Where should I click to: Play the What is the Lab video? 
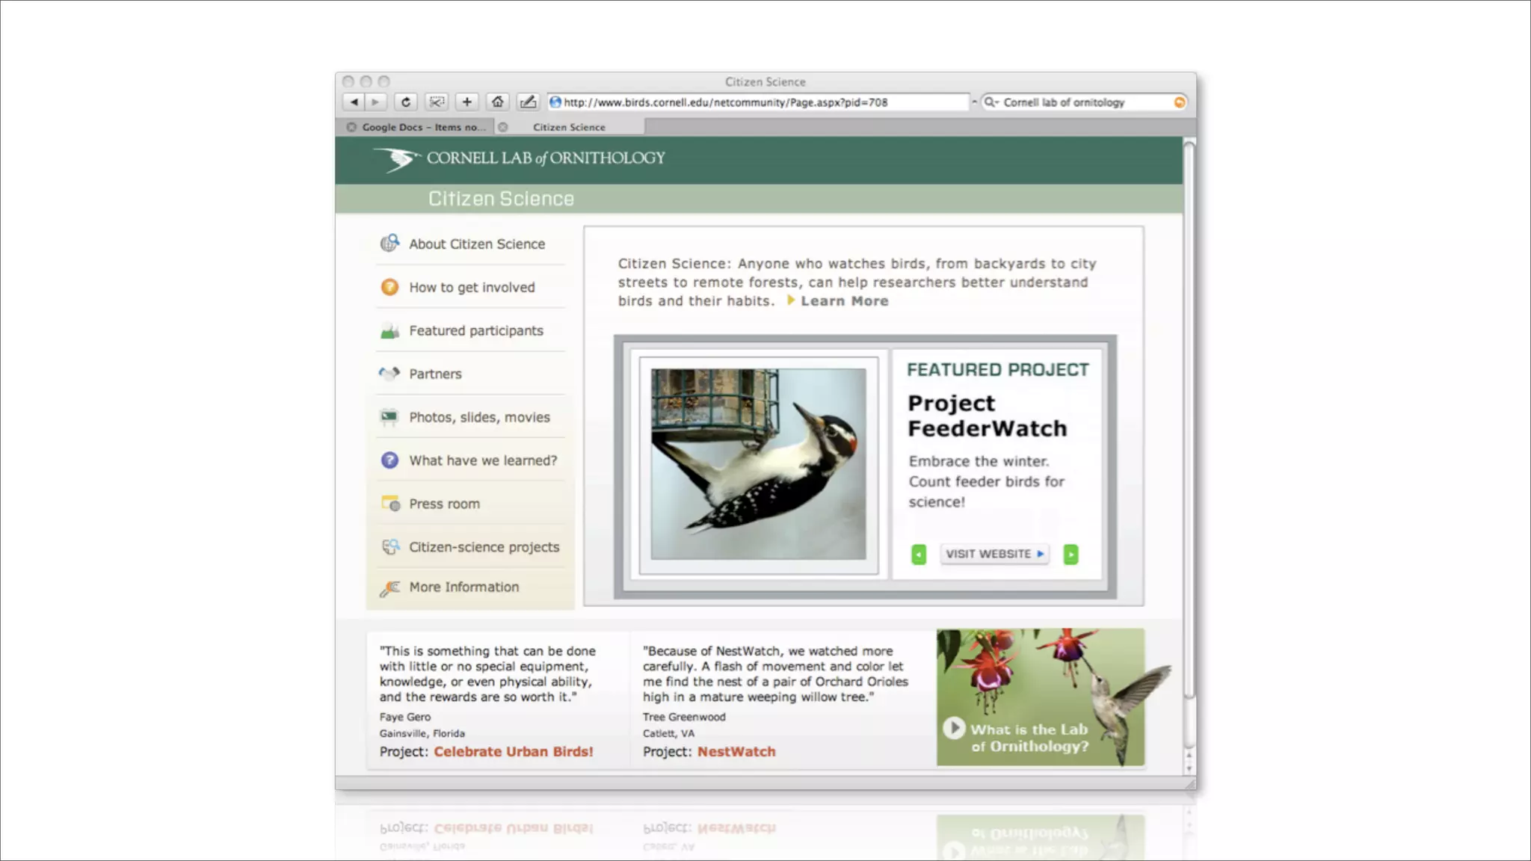click(x=954, y=728)
